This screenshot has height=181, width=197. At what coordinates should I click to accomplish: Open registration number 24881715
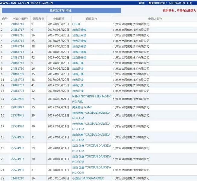pyautogui.click(x=17, y=41)
